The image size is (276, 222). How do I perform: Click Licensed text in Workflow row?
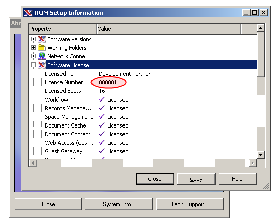[x=118, y=100]
